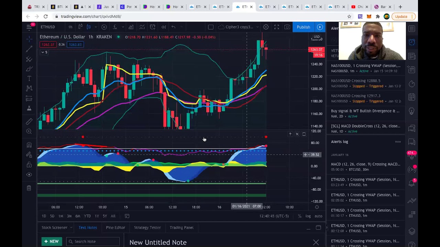Delete the indicator pane with X
440x247 pixels.
pos(297,134)
